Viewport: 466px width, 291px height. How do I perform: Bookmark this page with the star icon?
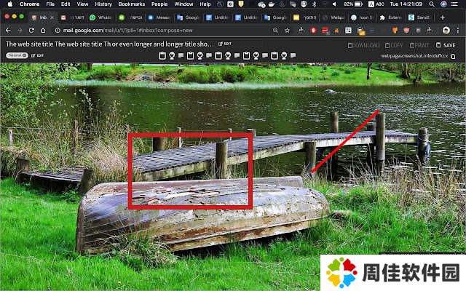(288, 30)
